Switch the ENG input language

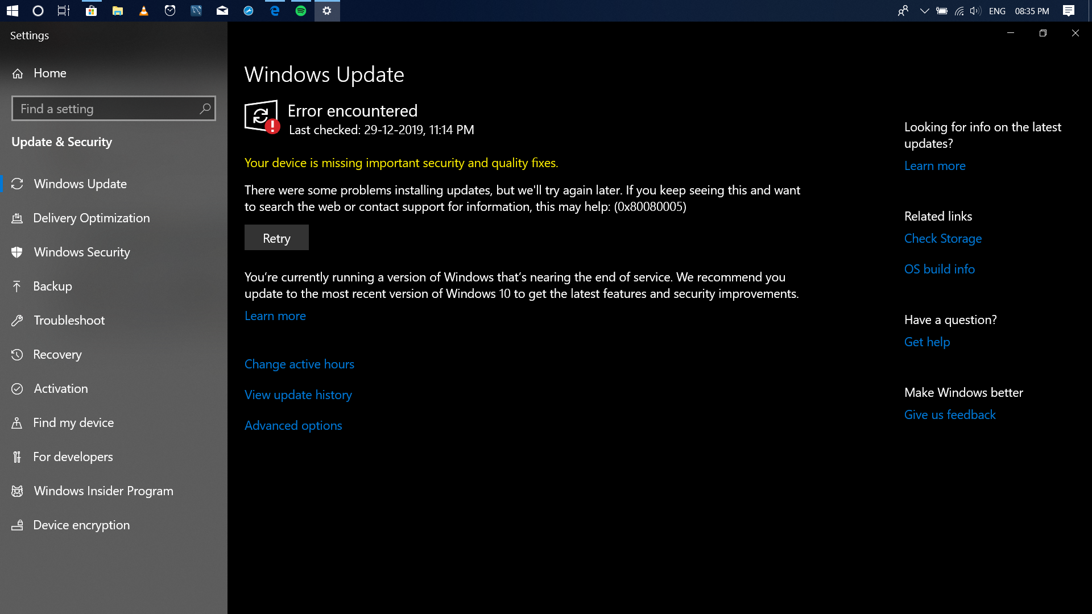click(x=997, y=11)
